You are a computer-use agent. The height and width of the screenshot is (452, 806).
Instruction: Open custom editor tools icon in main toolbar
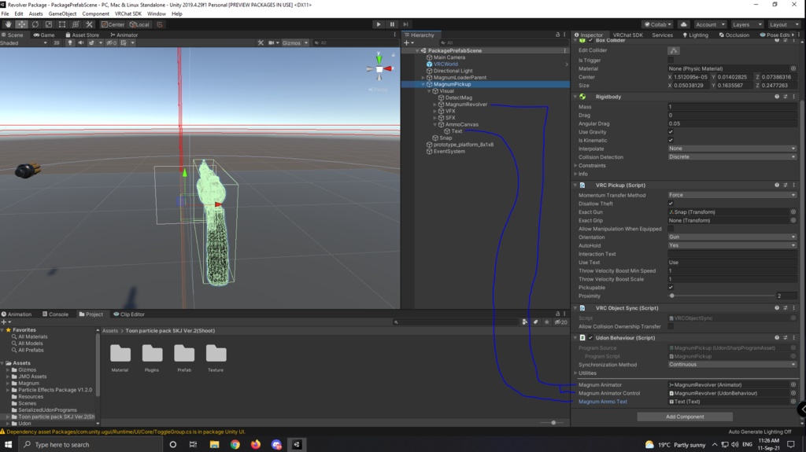click(x=89, y=24)
